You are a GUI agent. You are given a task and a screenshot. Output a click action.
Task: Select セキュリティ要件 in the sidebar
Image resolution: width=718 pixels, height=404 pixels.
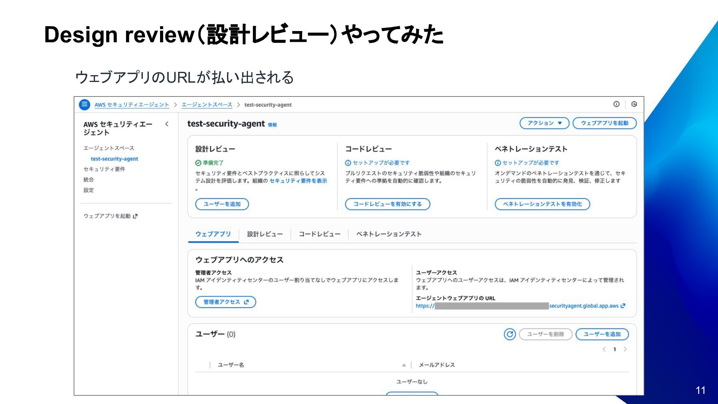(104, 169)
